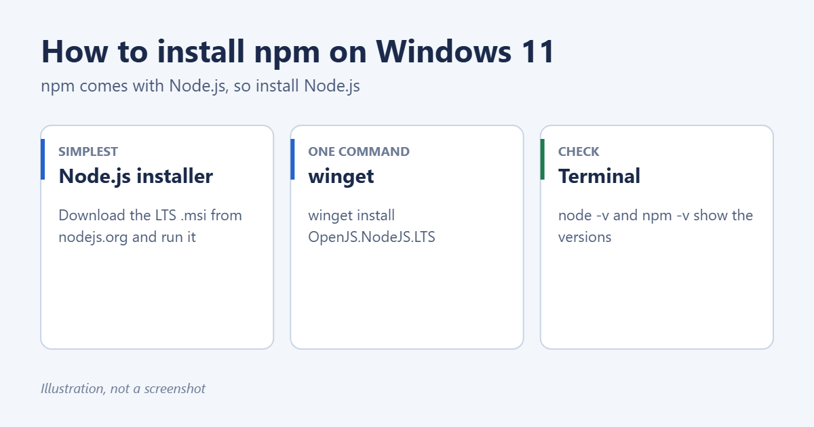The width and height of the screenshot is (814, 427).
Task: Click the 'SIMPLEST' label
Action: [88, 152]
